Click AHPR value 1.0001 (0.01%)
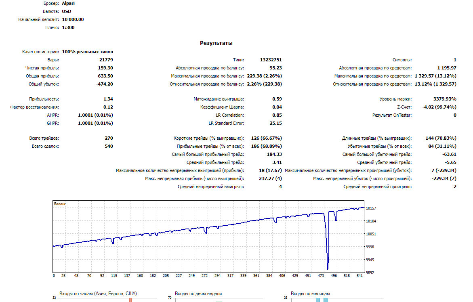473x302 pixels. tap(95, 115)
